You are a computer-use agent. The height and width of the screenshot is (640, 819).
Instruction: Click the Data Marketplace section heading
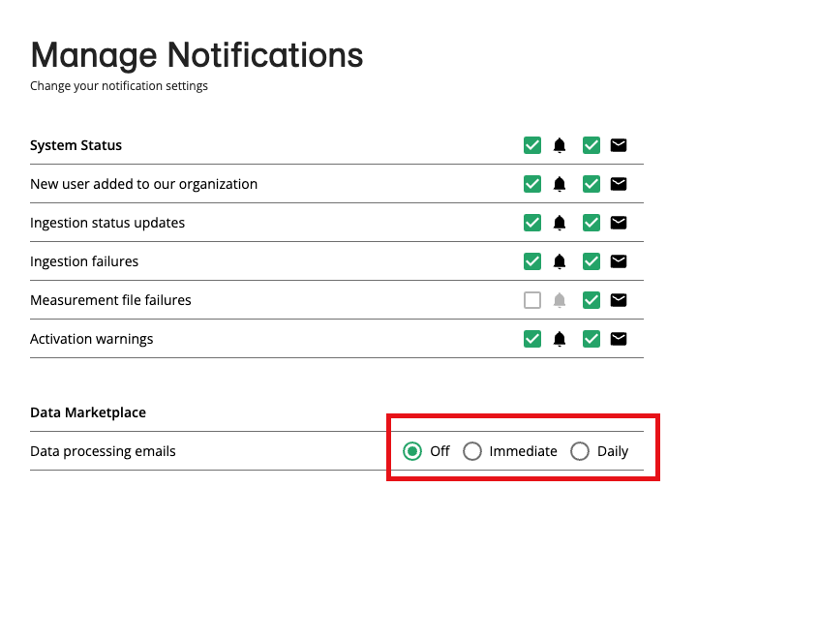tap(88, 412)
